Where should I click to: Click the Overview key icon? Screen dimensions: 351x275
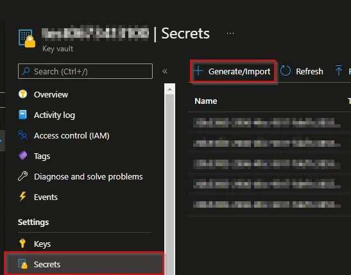(x=22, y=94)
